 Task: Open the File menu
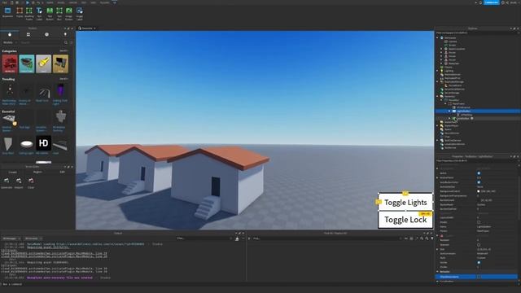(4, 2)
